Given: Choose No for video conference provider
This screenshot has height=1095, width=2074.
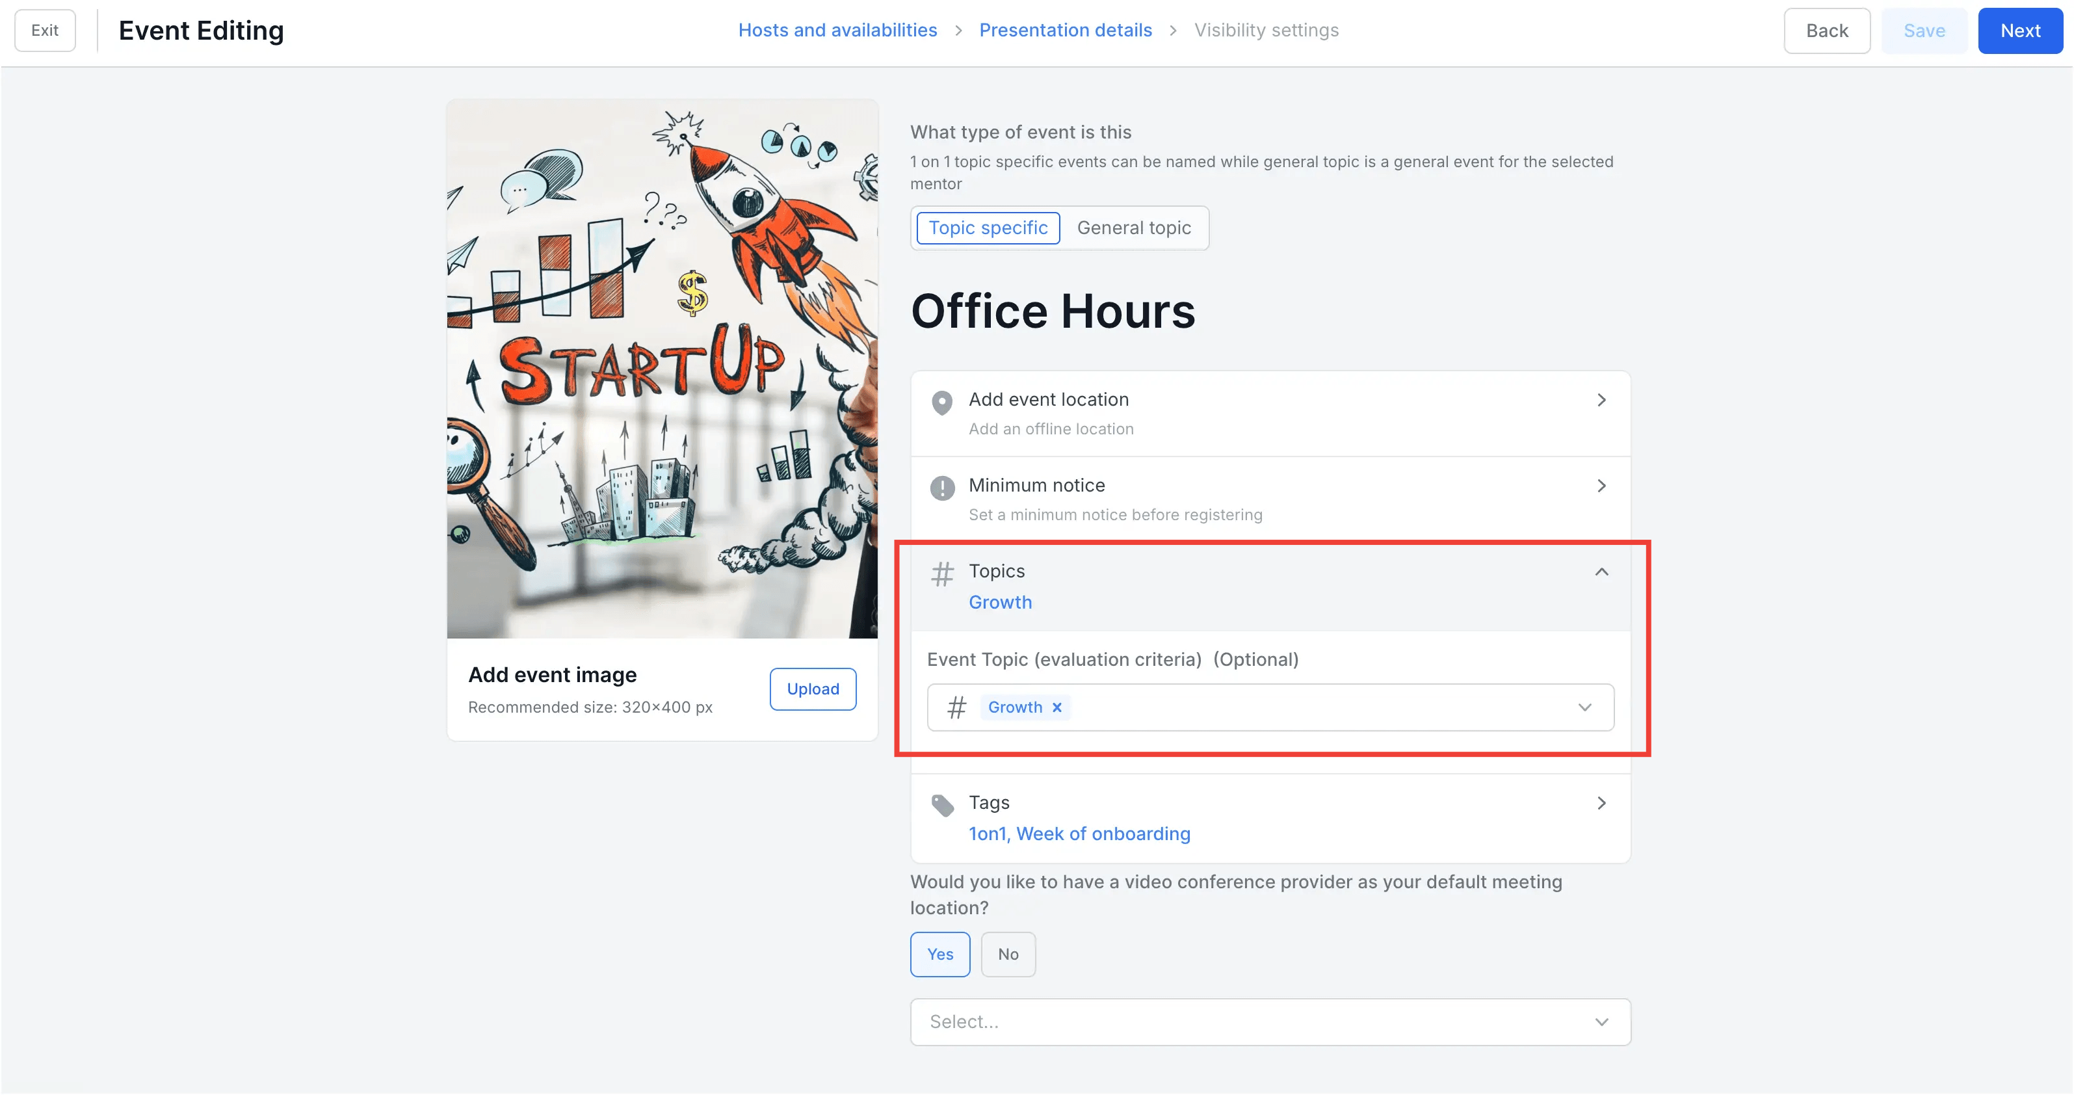Looking at the screenshot, I should pos(1008,954).
